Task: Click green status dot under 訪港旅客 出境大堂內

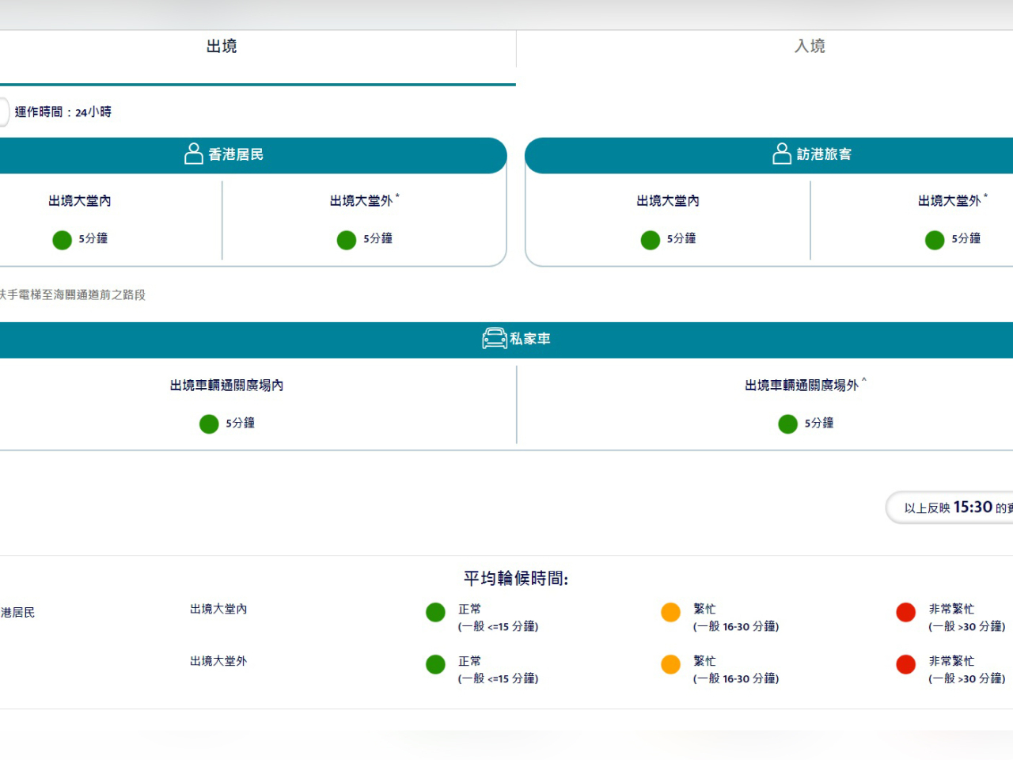Action: coord(651,240)
